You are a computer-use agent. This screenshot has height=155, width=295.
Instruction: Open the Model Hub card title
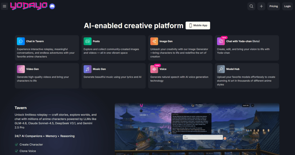pyautogui.click(x=233, y=69)
